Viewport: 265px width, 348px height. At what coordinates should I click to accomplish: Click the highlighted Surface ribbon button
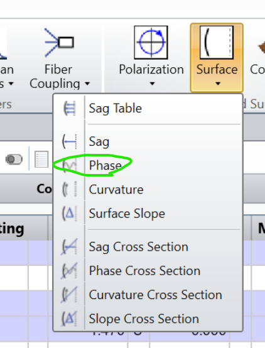(217, 58)
